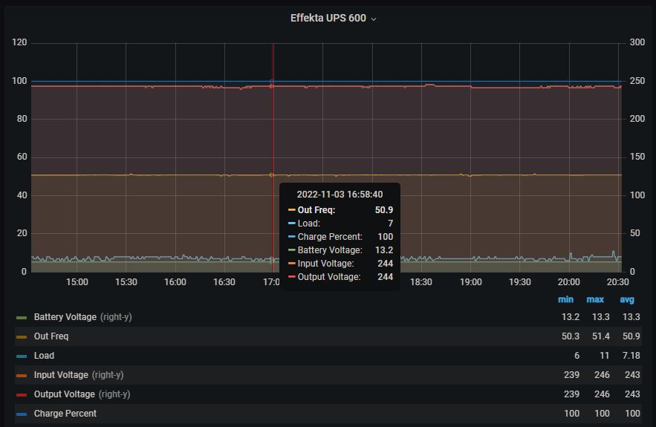Click the left axis label 60
Image resolution: width=656 pixels, height=427 pixels.
[22, 157]
